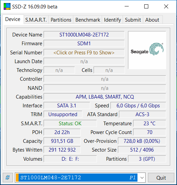
Task: Switch to the S.M.A.R.T. tab
Action: (x=36, y=20)
